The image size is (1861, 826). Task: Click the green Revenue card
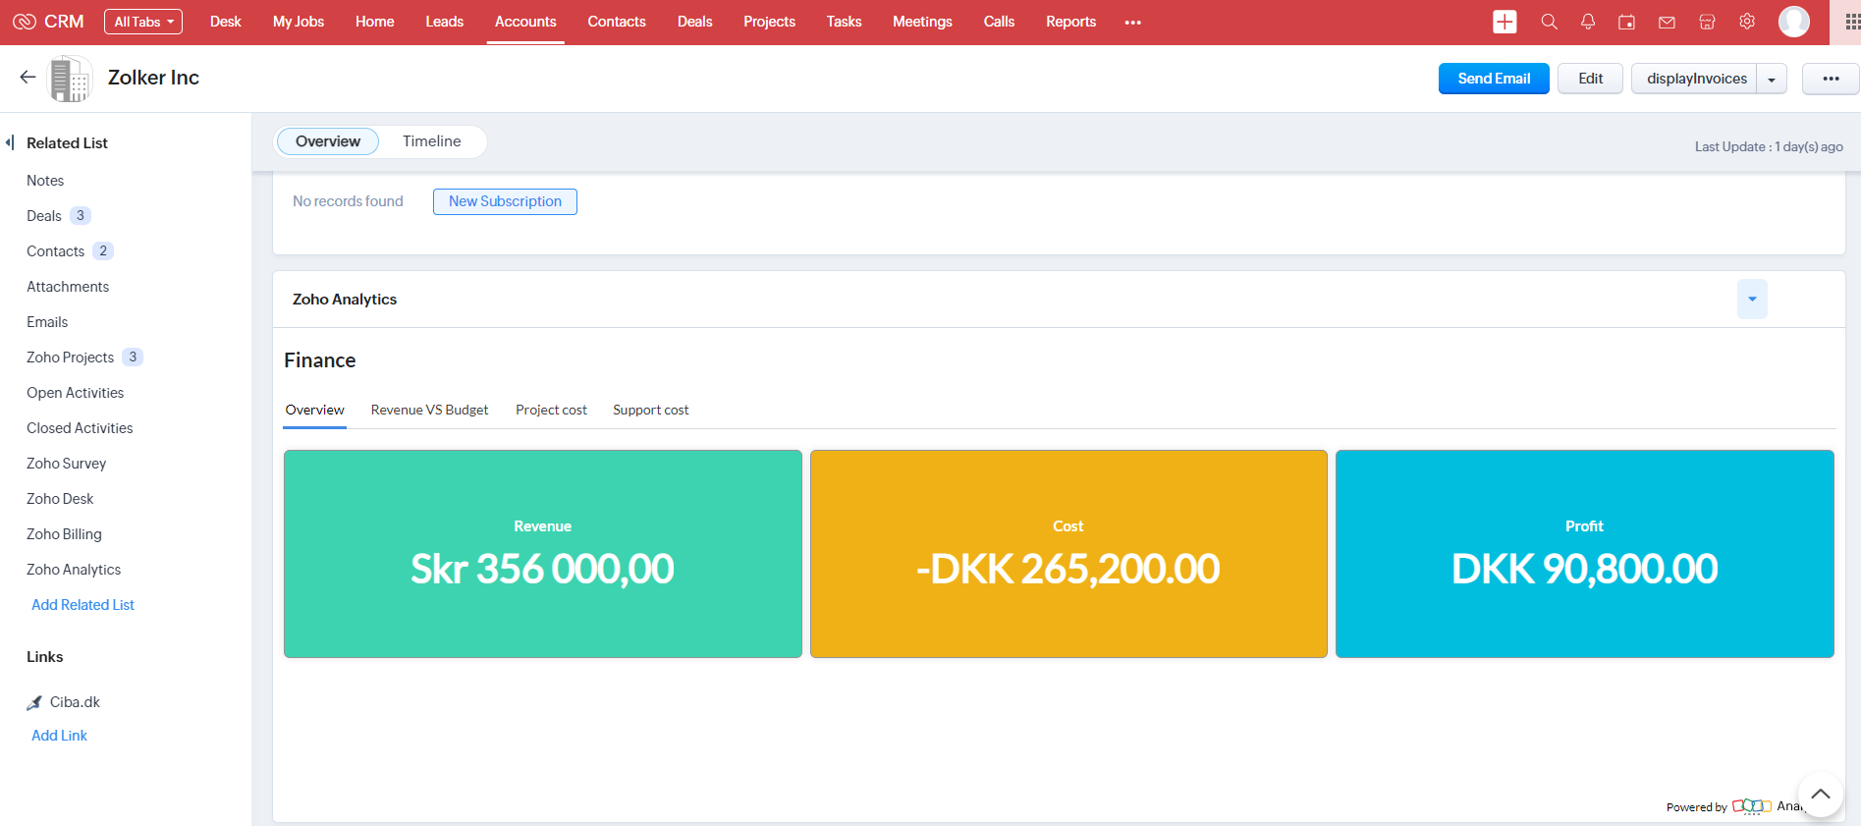(x=542, y=554)
